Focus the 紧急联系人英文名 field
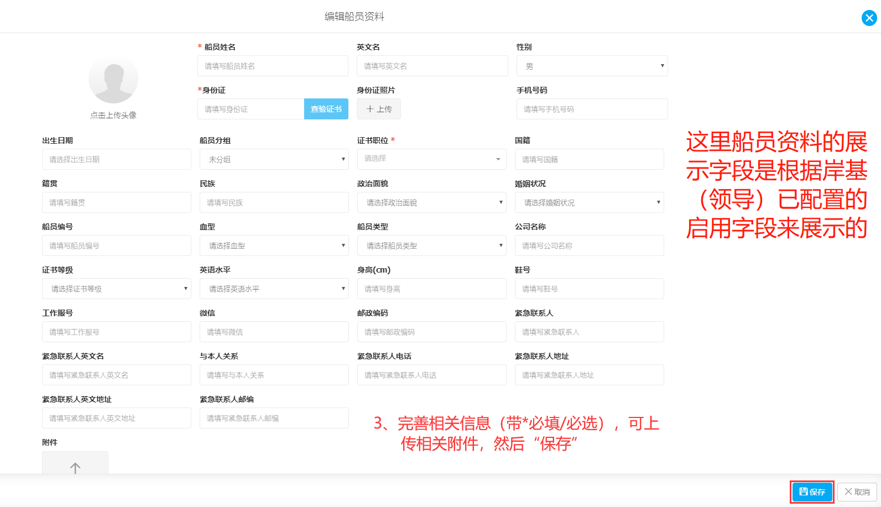This screenshot has width=881, height=507. coord(117,375)
